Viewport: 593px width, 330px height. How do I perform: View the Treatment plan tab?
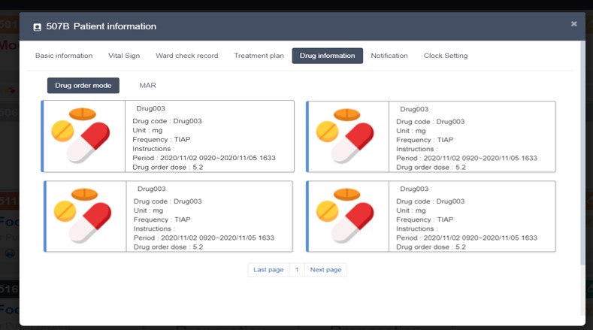coord(259,56)
